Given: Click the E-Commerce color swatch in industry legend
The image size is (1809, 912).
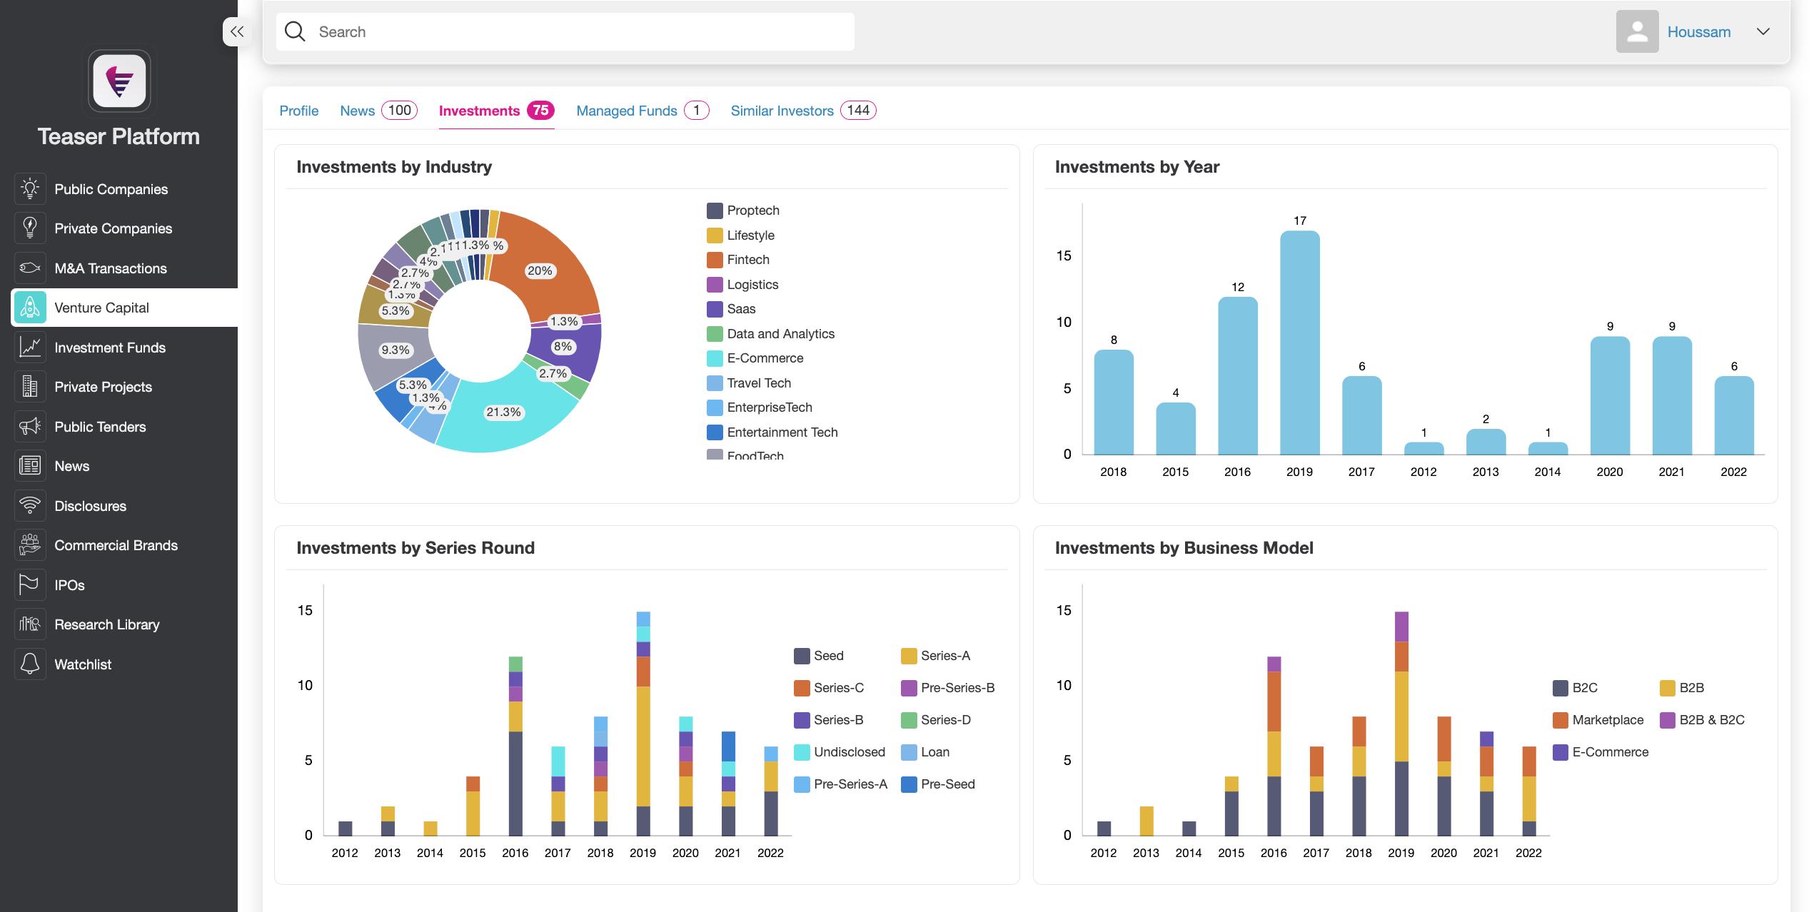Looking at the screenshot, I should tap(715, 358).
